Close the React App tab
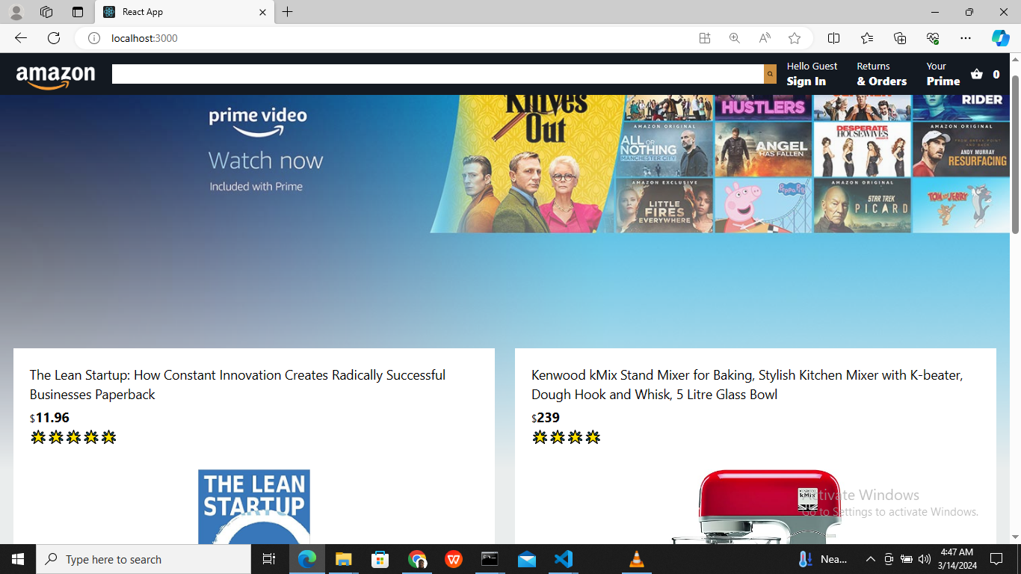 [262, 12]
